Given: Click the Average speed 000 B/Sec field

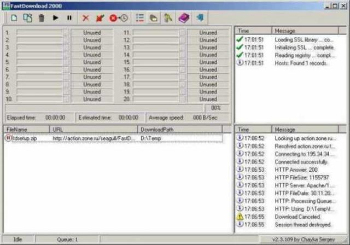Looking at the screenshot, I should click(x=188, y=118).
